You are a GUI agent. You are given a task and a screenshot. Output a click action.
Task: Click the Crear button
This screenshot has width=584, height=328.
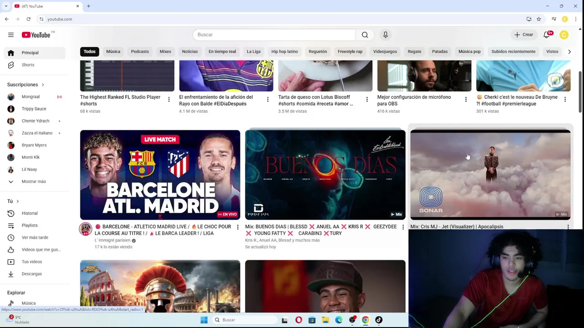click(x=524, y=35)
